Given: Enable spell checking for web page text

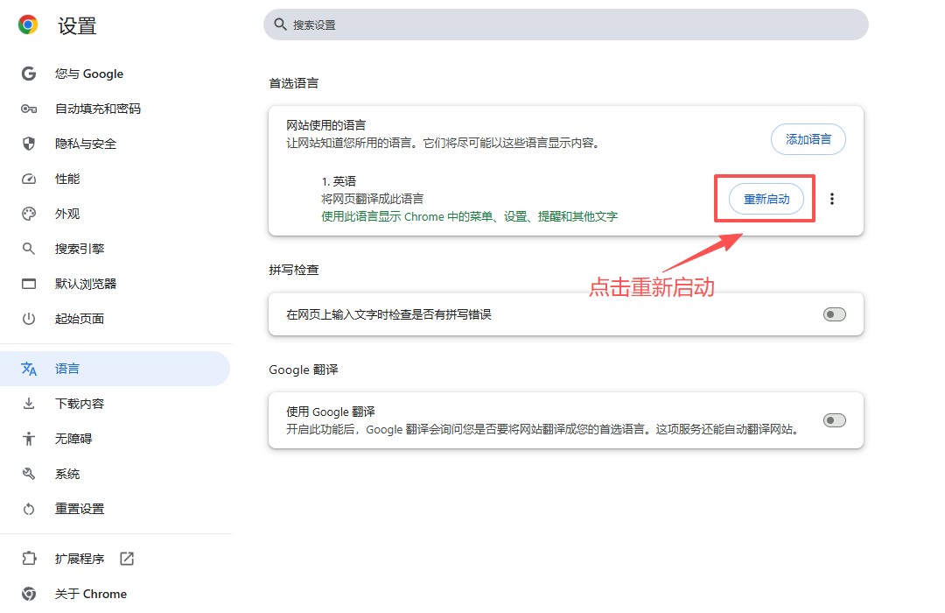Looking at the screenshot, I should click(834, 314).
